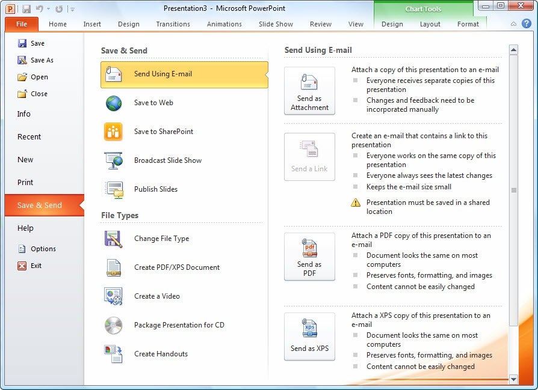Click the Open folder icon in sidebar
Screen dimensions: 538x390
tap(22, 77)
